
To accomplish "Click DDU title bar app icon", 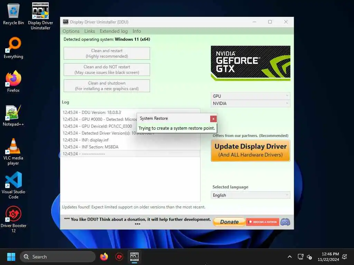I will click(65, 22).
